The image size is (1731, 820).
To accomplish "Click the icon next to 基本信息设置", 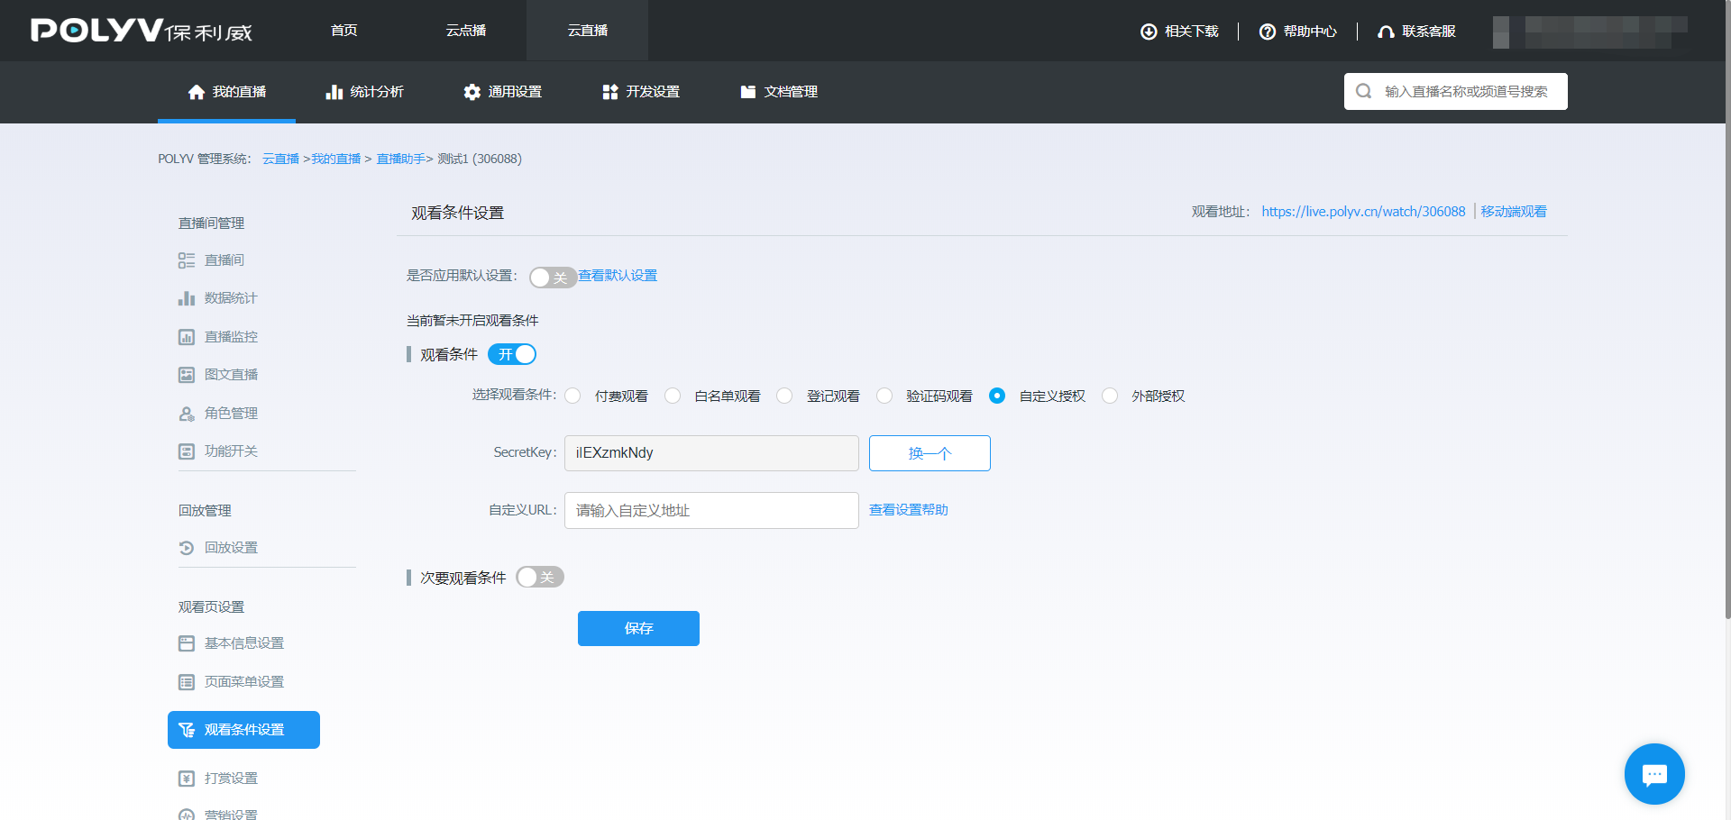I will pyautogui.click(x=187, y=643).
